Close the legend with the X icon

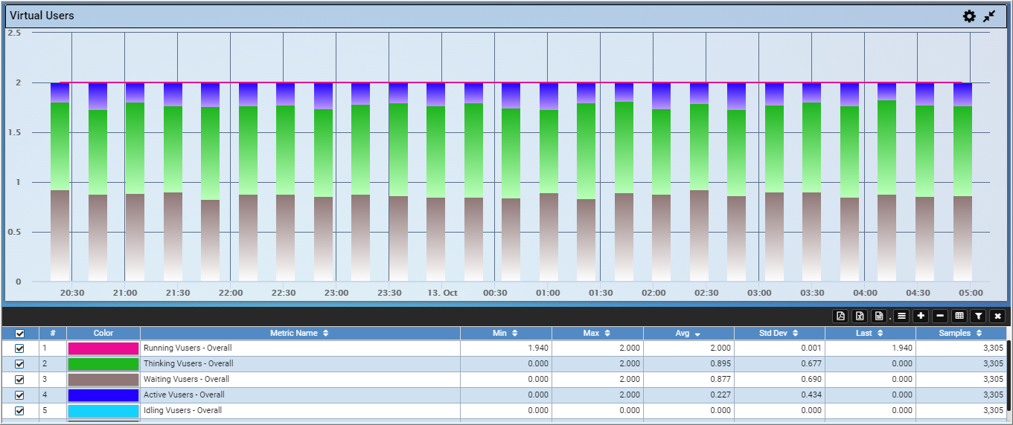point(997,316)
